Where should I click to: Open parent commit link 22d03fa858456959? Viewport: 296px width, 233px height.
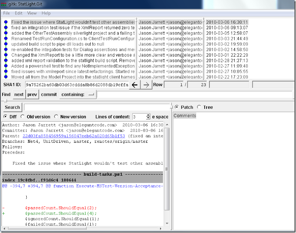point(74,136)
